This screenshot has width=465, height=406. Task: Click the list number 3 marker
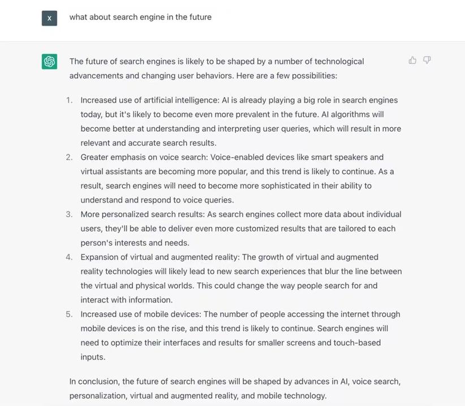coord(69,214)
